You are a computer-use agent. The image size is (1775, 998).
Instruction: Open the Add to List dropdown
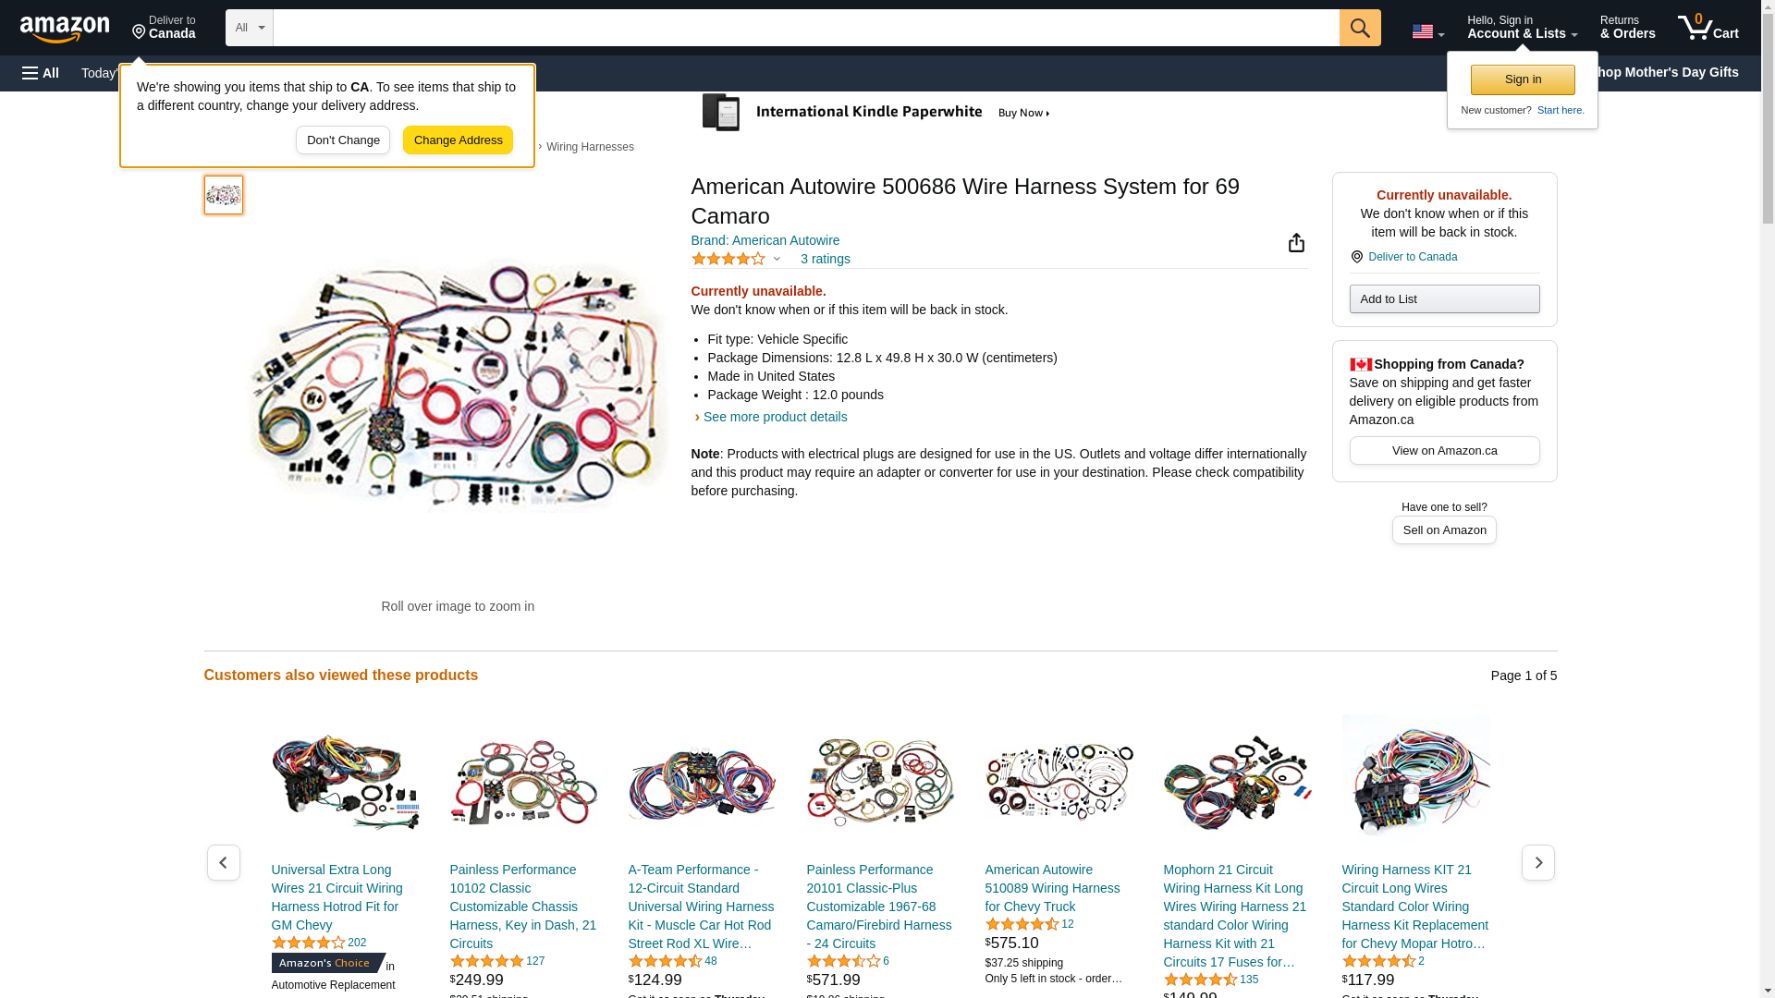[x=1444, y=299]
